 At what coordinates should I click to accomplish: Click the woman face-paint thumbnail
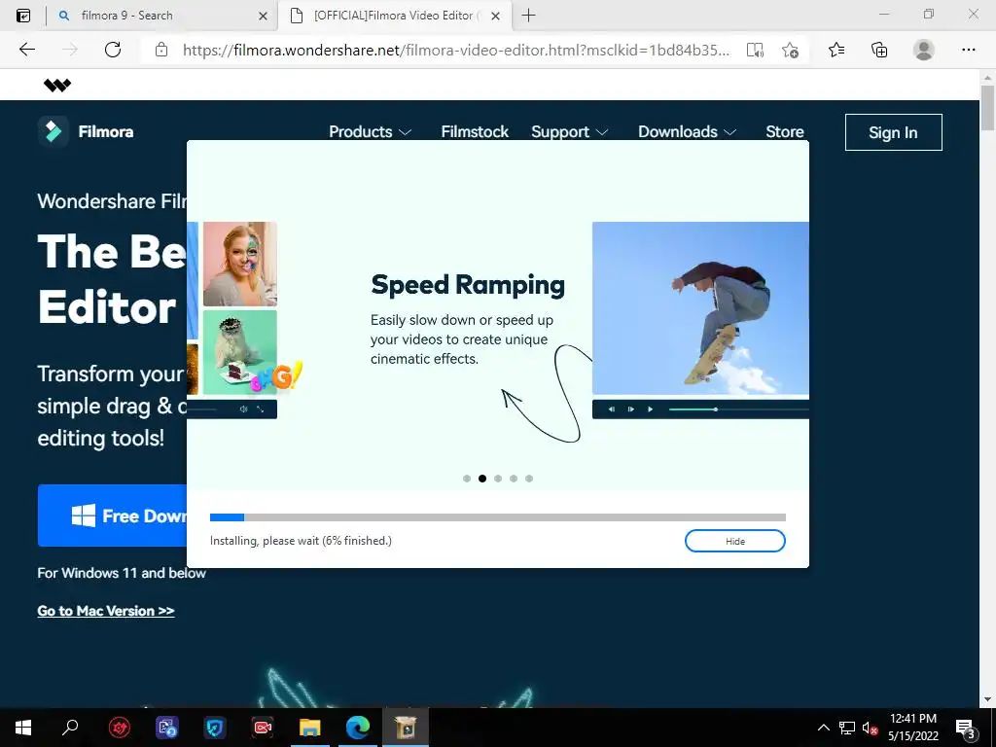coord(240,264)
